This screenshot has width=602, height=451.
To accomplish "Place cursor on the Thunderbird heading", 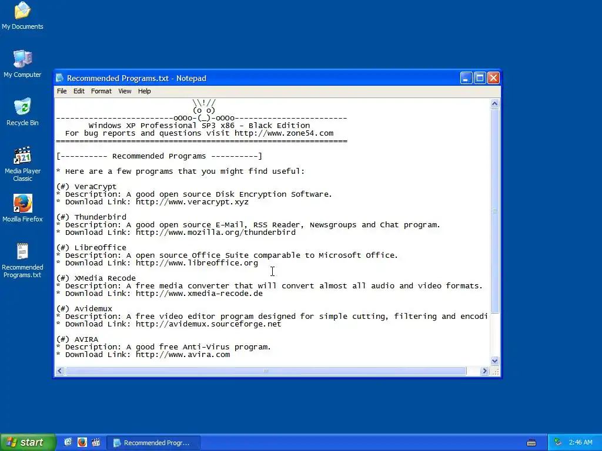I will 100,217.
